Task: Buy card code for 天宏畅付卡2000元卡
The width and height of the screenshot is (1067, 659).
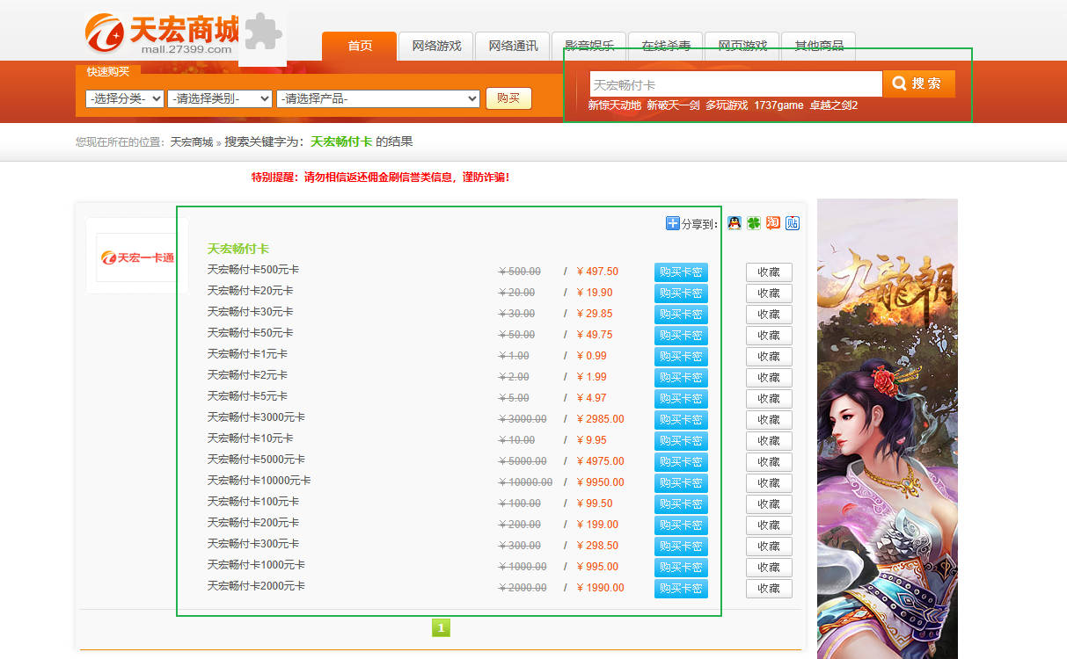Action: click(x=681, y=589)
